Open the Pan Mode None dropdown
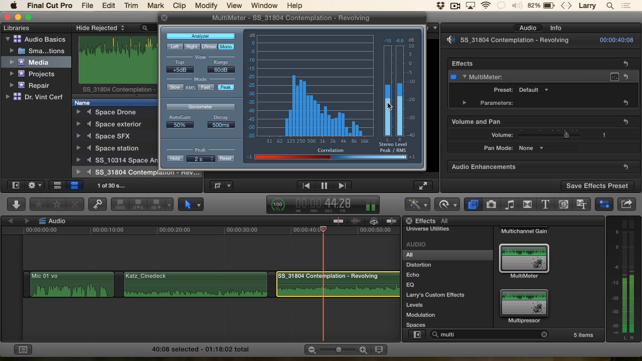The height and width of the screenshot is (361, 642). [x=531, y=148]
